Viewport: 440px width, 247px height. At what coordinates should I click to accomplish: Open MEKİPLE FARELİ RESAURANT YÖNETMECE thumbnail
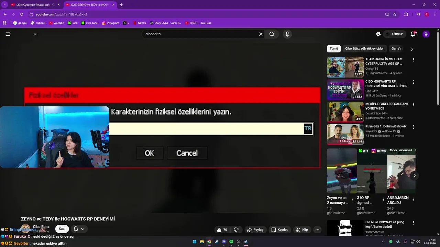[345, 112]
